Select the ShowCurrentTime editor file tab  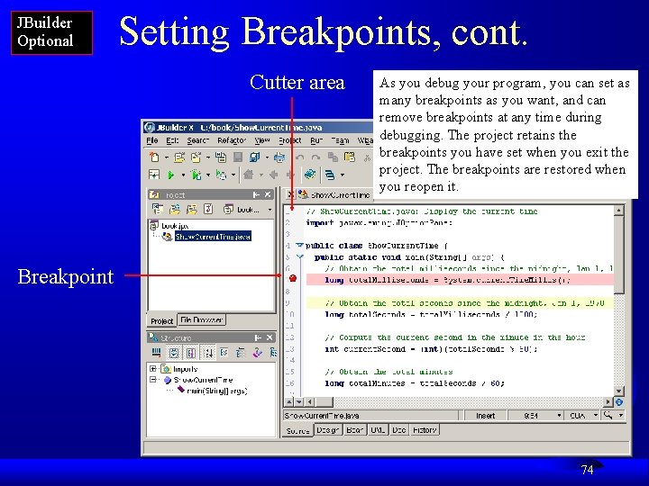pyautogui.click(x=334, y=194)
